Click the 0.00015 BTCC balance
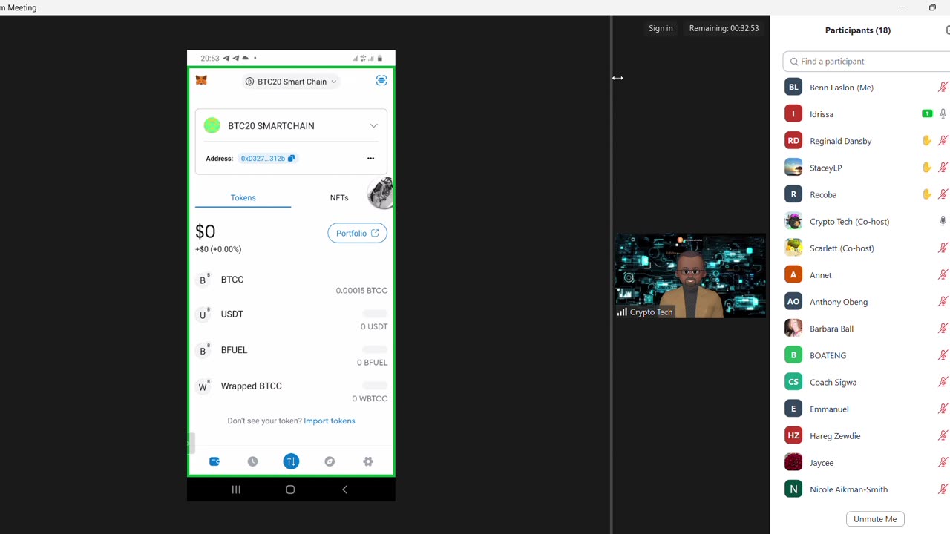950x534 pixels. [x=361, y=291]
